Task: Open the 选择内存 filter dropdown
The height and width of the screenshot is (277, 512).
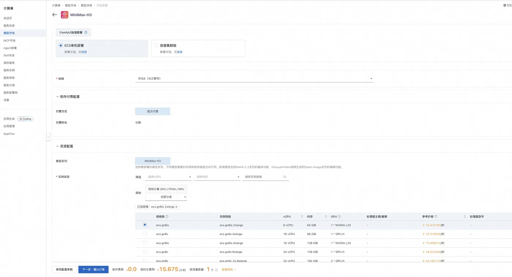Action: tap(217, 177)
